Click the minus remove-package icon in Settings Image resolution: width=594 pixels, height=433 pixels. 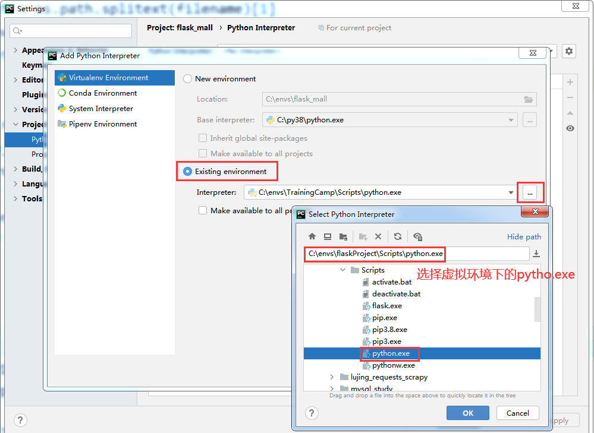click(570, 97)
